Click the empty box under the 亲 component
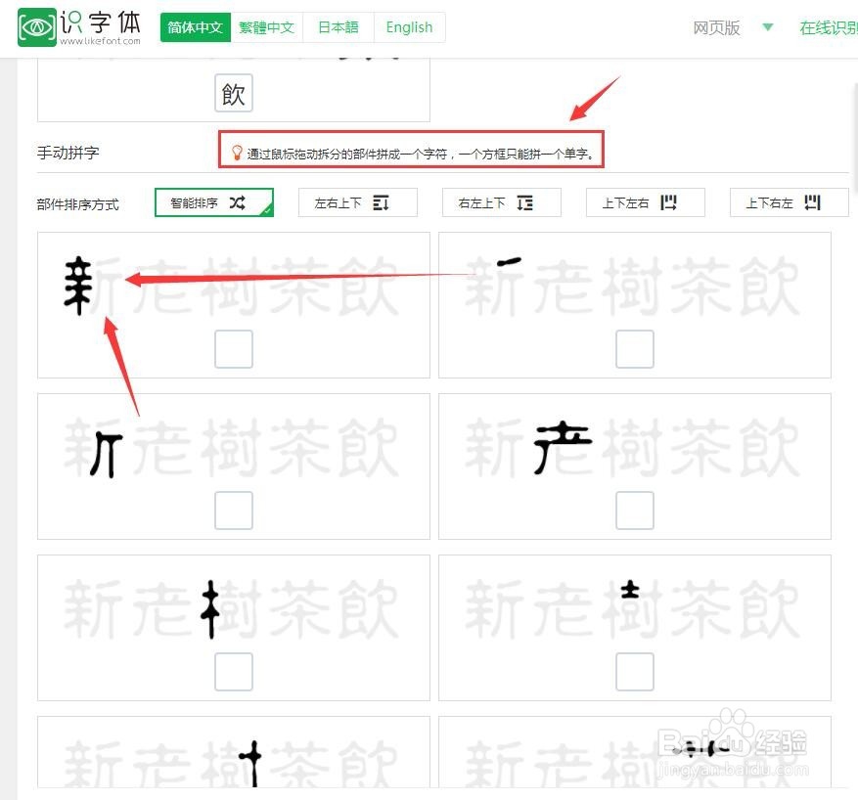 (x=234, y=349)
